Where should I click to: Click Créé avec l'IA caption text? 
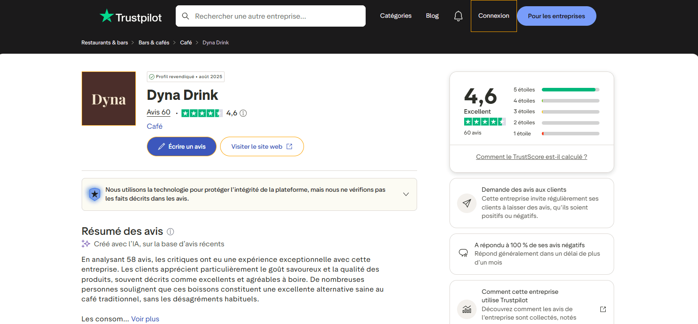159,244
